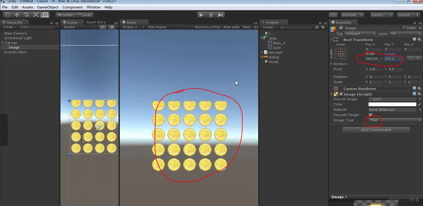Click Project search by type icon

click(317, 27)
